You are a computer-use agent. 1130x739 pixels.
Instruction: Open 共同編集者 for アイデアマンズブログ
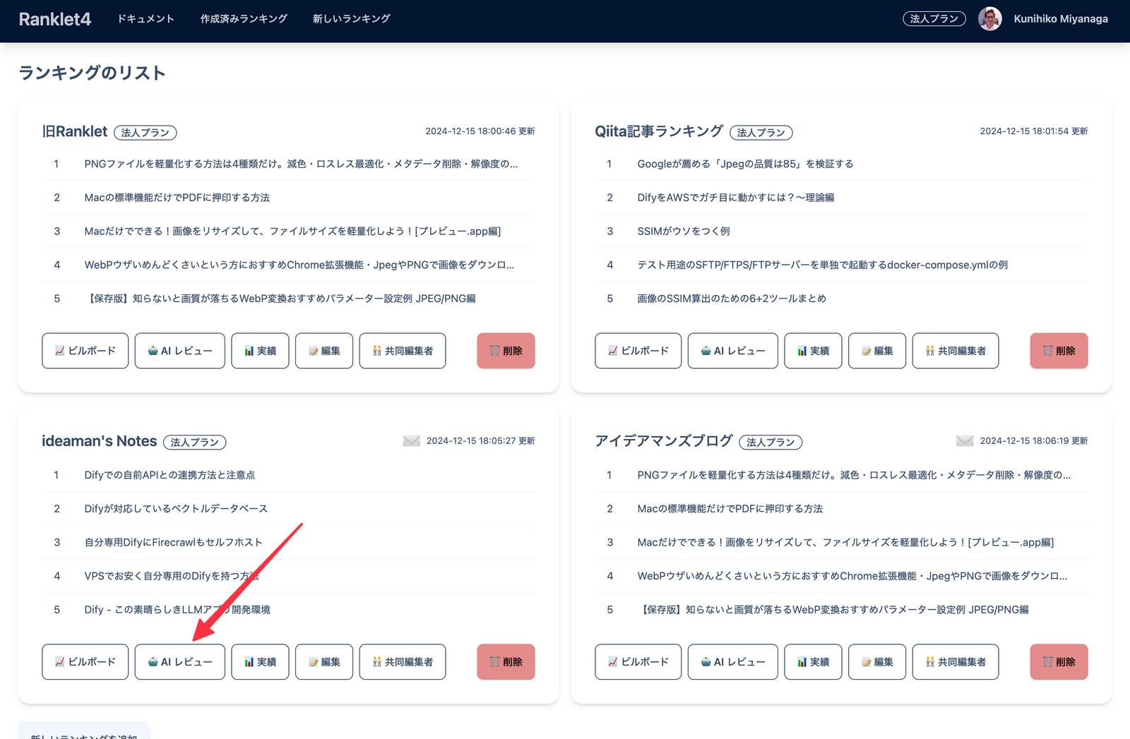click(956, 662)
